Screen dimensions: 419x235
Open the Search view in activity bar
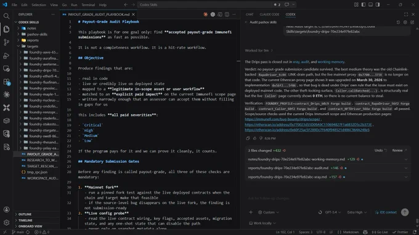pyautogui.click(x=6, y=16)
